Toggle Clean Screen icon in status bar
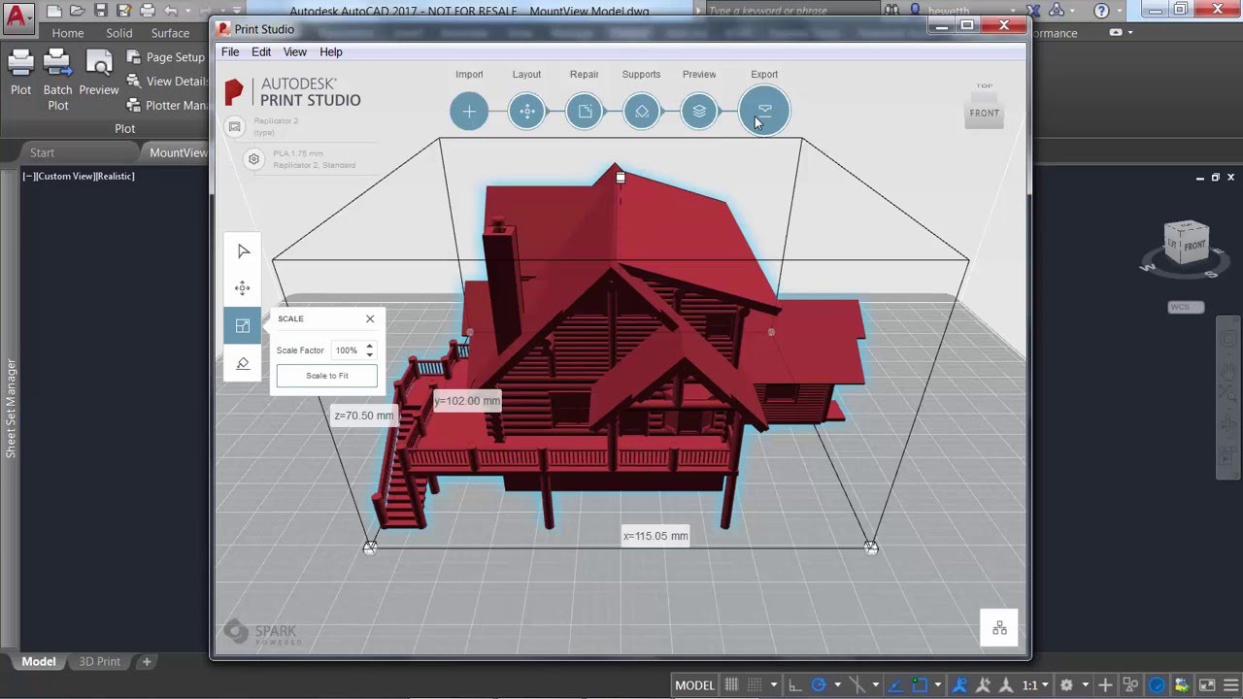 1207,684
